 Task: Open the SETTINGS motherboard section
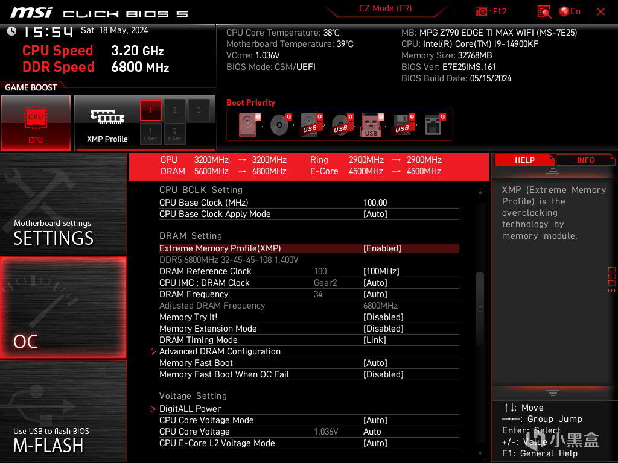tap(63, 204)
